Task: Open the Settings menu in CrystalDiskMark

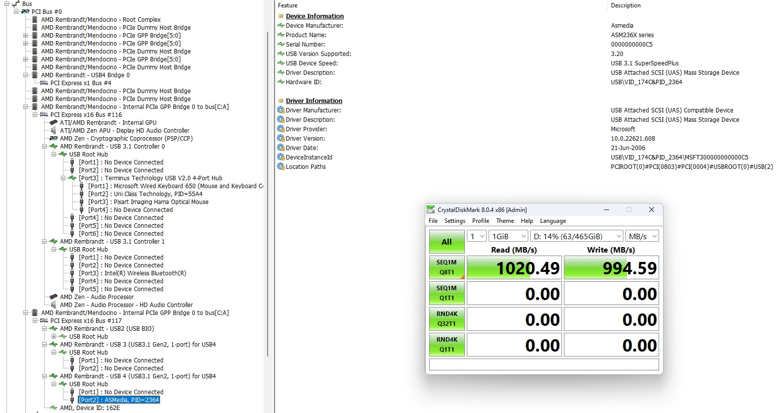Action: tap(455, 221)
